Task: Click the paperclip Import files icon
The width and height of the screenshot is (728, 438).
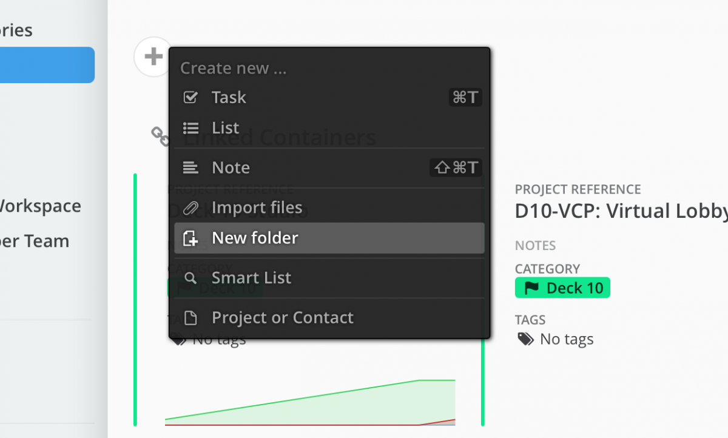Action: (x=190, y=207)
